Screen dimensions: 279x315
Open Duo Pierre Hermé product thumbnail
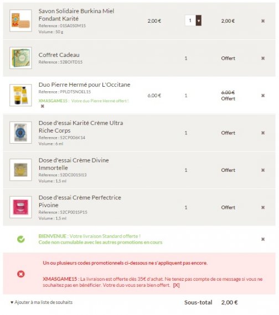pyautogui.click(x=20, y=95)
